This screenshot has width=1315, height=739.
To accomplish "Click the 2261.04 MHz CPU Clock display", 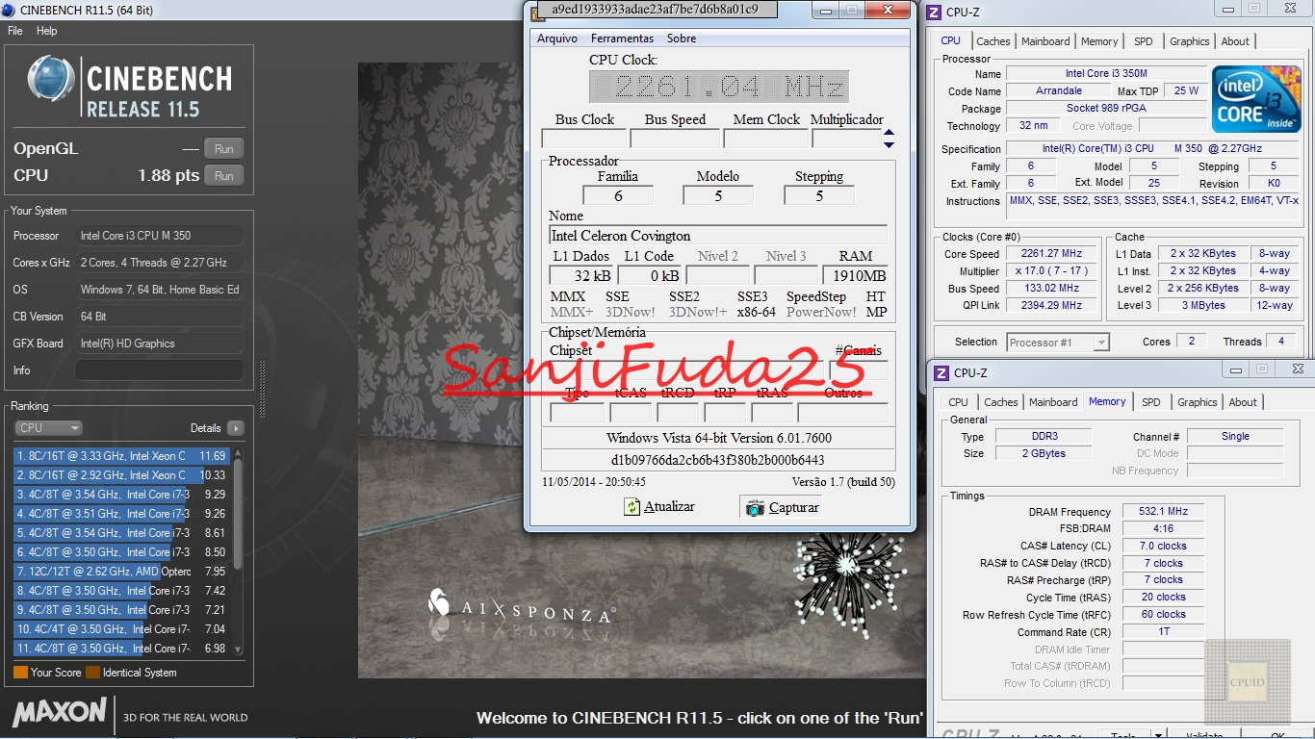I will 719,87.
